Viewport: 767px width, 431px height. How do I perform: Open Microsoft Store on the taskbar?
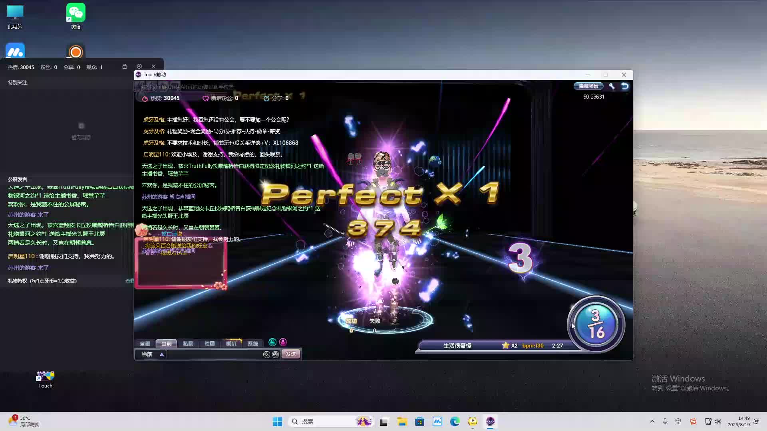(419, 421)
